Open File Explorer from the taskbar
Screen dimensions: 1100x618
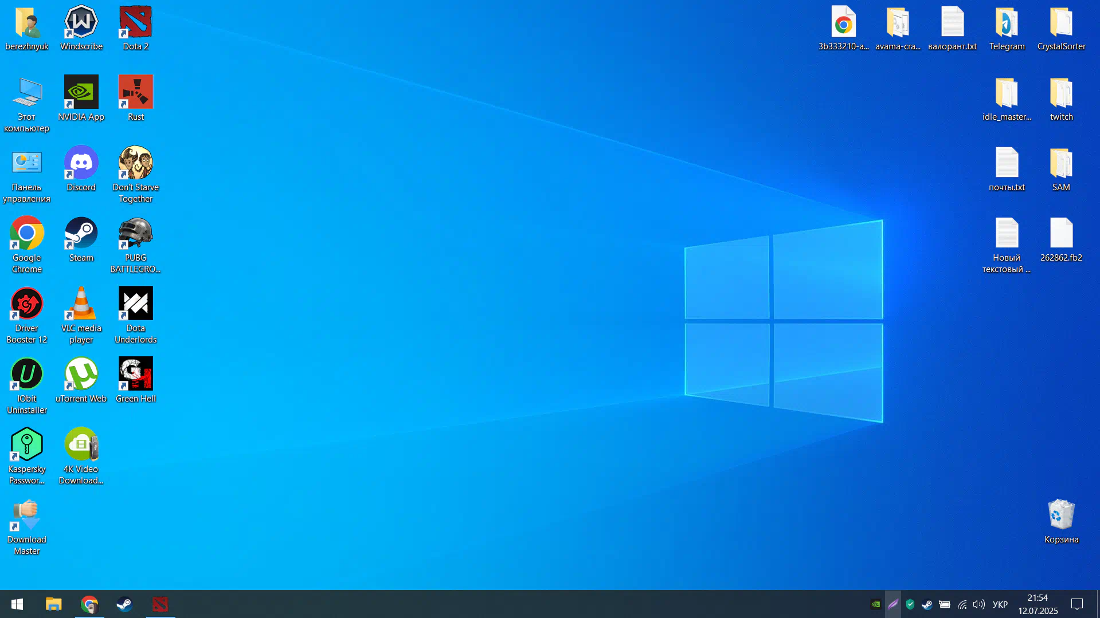coord(54,604)
